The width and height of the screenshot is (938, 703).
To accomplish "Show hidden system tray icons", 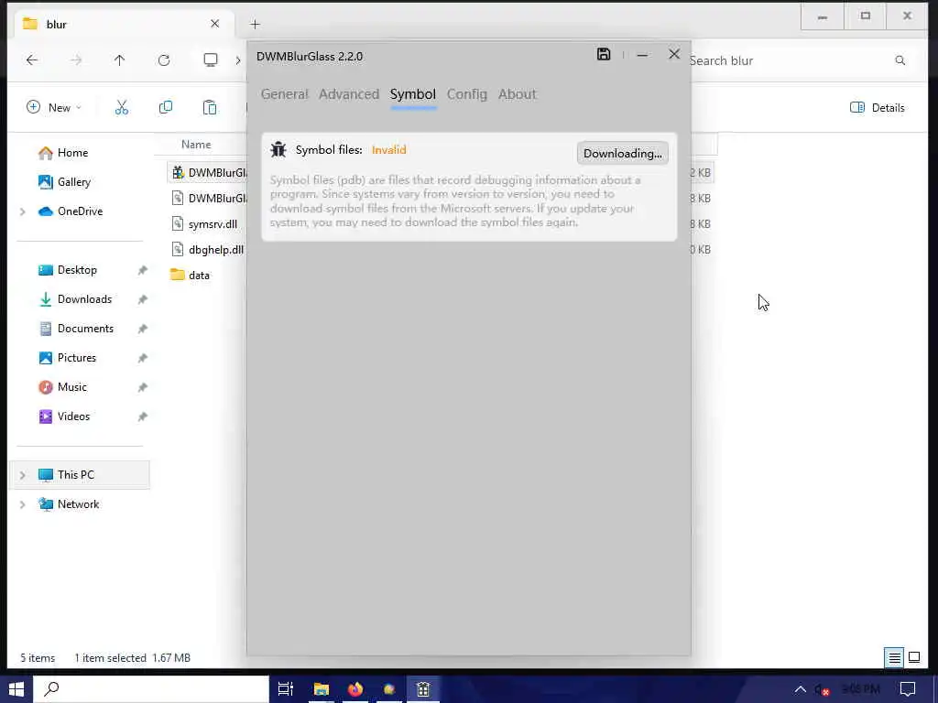I will (x=800, y=689).
